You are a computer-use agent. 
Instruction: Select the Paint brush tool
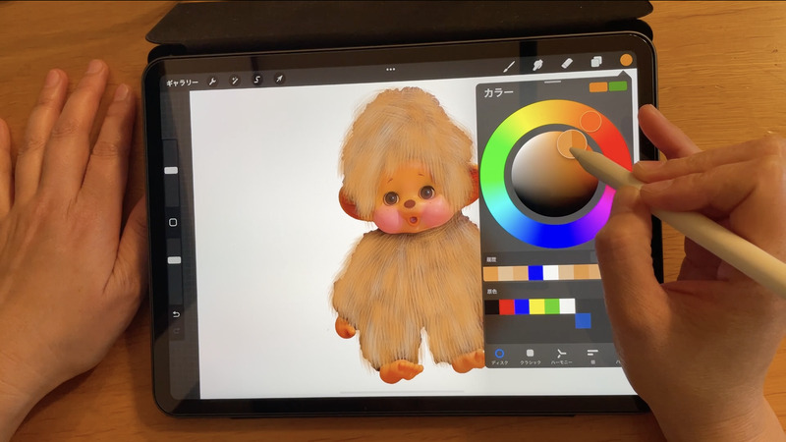tap(509, 66)
